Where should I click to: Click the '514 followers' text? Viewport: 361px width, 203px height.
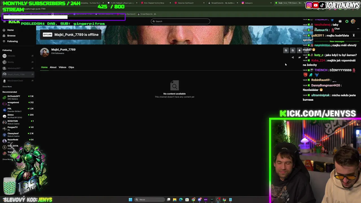click(58, 53)
